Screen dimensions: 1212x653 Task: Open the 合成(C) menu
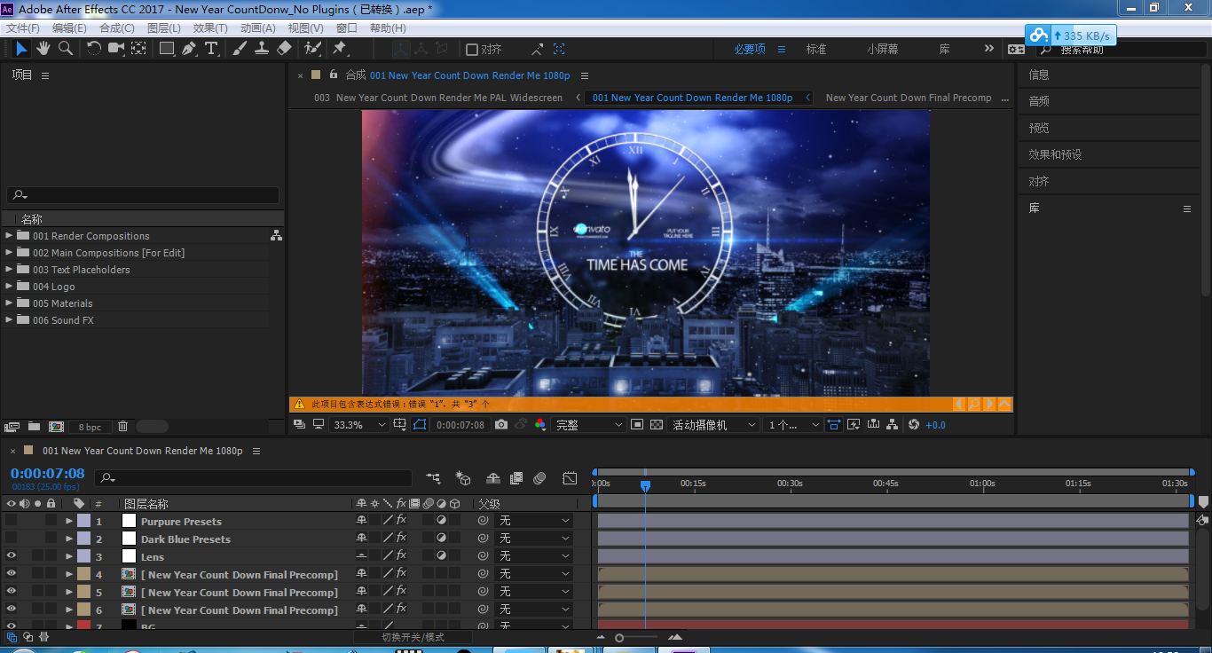(117, 28)
